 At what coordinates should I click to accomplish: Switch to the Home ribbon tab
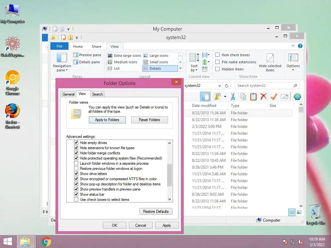pos(78,46)
